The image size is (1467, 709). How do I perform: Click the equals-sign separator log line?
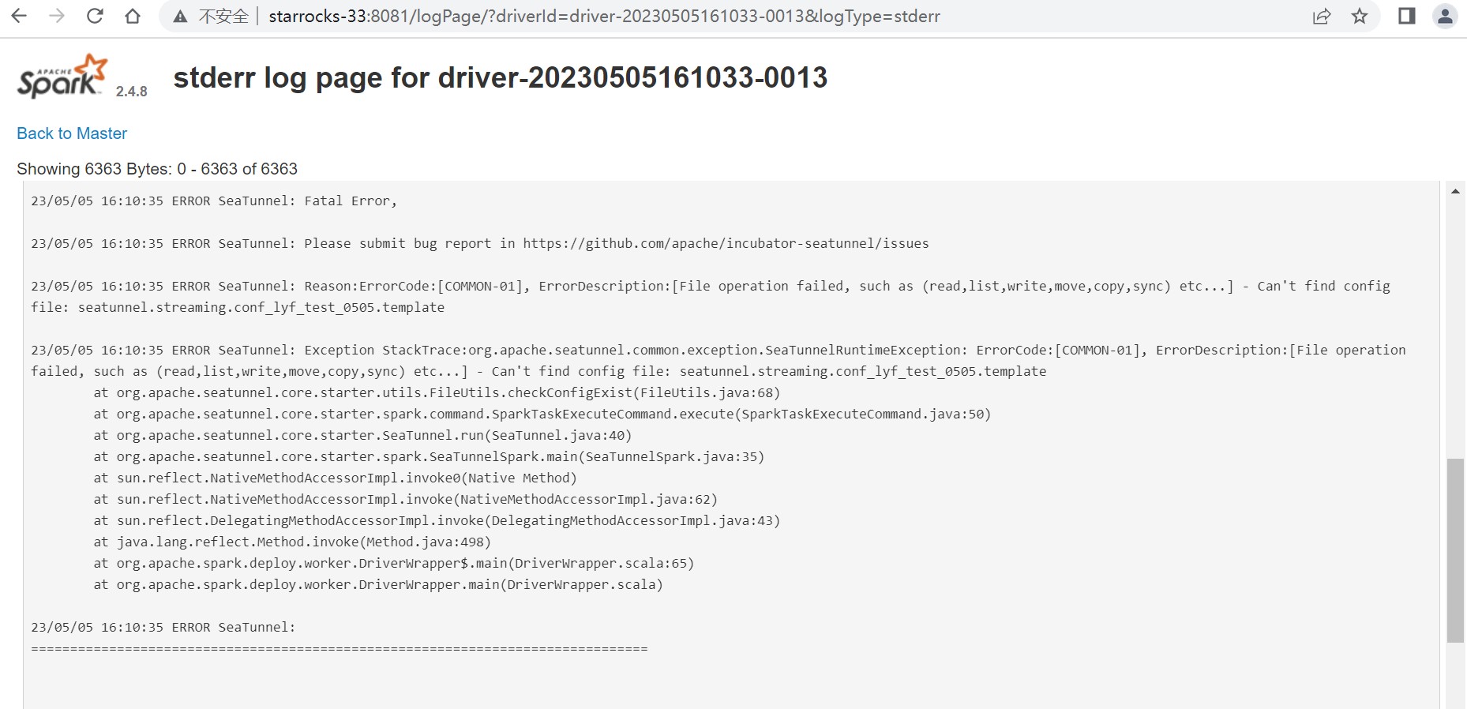point(340,649)
